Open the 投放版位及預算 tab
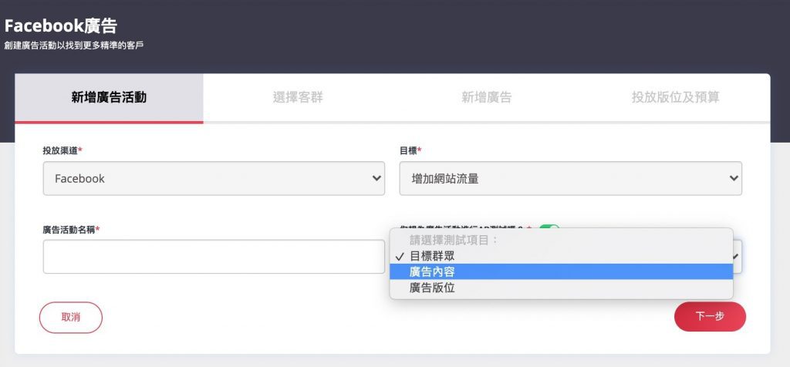This screenshot has width=790, height=367. coord(675,98)
